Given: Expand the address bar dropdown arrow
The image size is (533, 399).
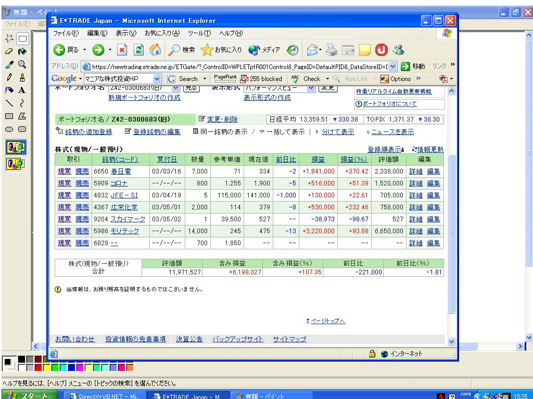Looking at the screenshot, I should click(x=392, y=66).
